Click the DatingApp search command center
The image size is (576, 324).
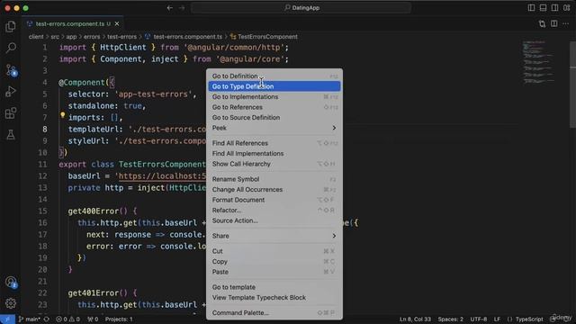coord(301,8)
